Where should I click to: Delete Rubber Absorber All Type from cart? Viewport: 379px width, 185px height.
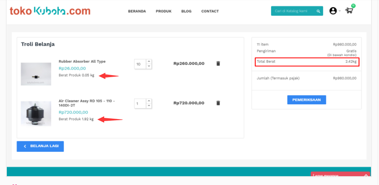click(x=218, y=64)
